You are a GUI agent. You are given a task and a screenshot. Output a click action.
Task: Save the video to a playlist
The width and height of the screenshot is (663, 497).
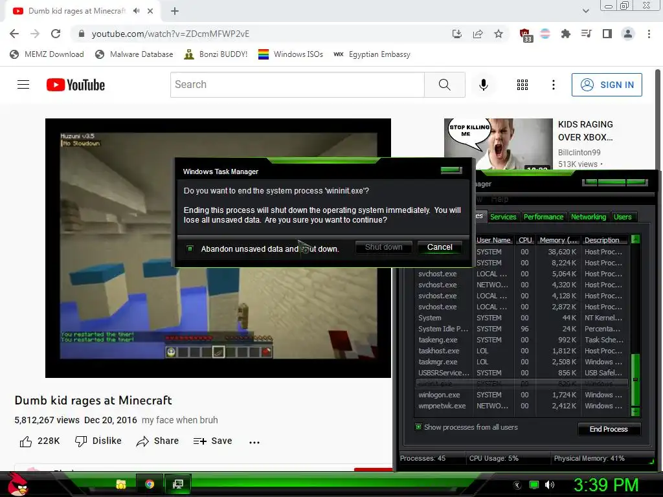tap(212, 441)
